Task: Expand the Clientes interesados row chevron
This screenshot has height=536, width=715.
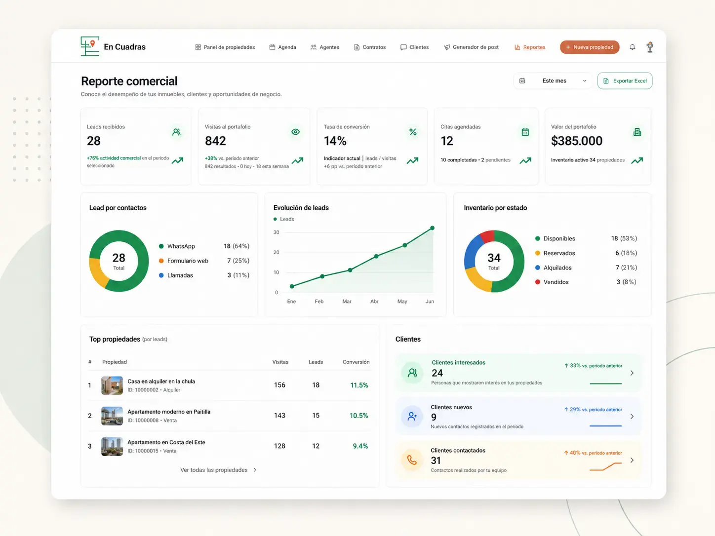Action: click(x=632, y=373)
